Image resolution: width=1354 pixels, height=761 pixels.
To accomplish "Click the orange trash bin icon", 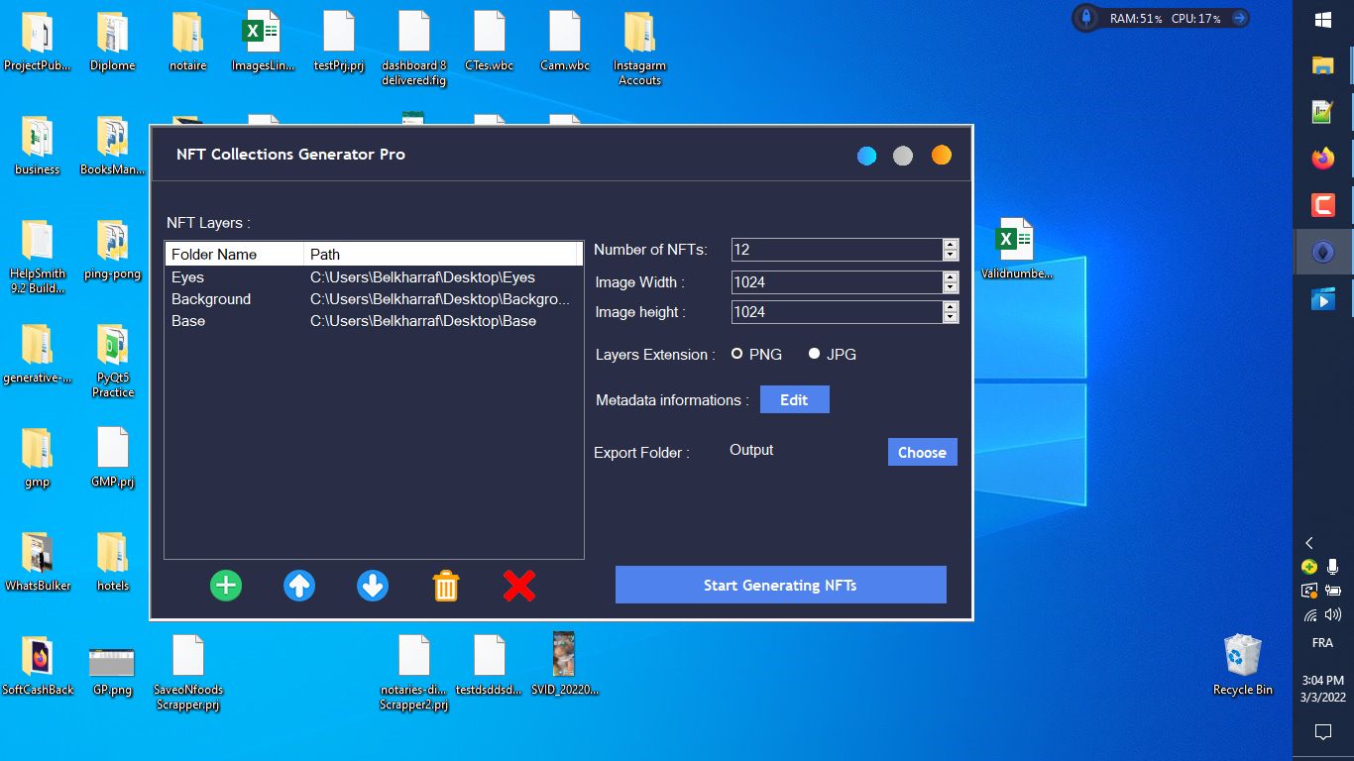I will pos(446,586).
